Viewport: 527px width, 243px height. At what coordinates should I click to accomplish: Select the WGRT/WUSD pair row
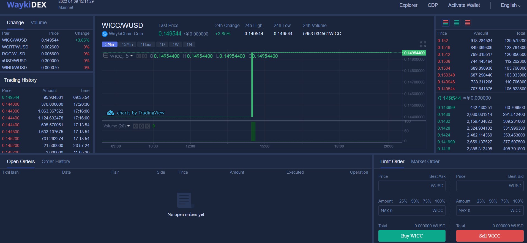tap(46, 47)
